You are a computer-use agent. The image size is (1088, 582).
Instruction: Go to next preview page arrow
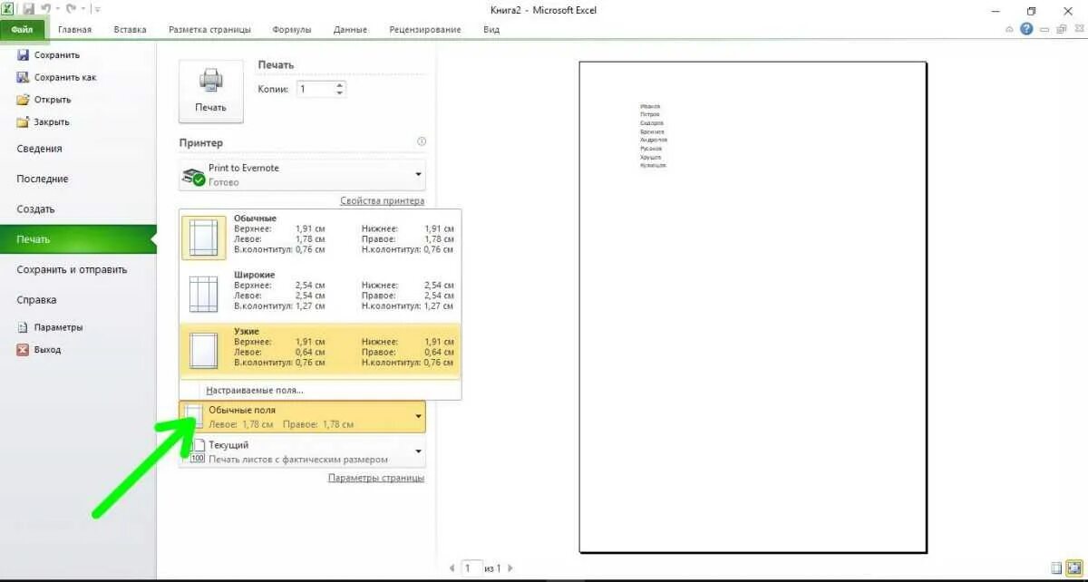point(510,568)
